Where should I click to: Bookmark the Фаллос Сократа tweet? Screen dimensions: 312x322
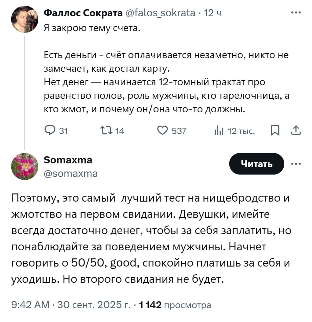point(275,131)
